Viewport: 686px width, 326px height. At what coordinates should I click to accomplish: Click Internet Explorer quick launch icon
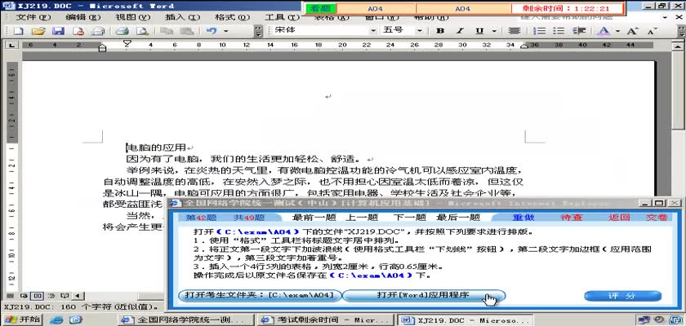(x=56, y=320)
